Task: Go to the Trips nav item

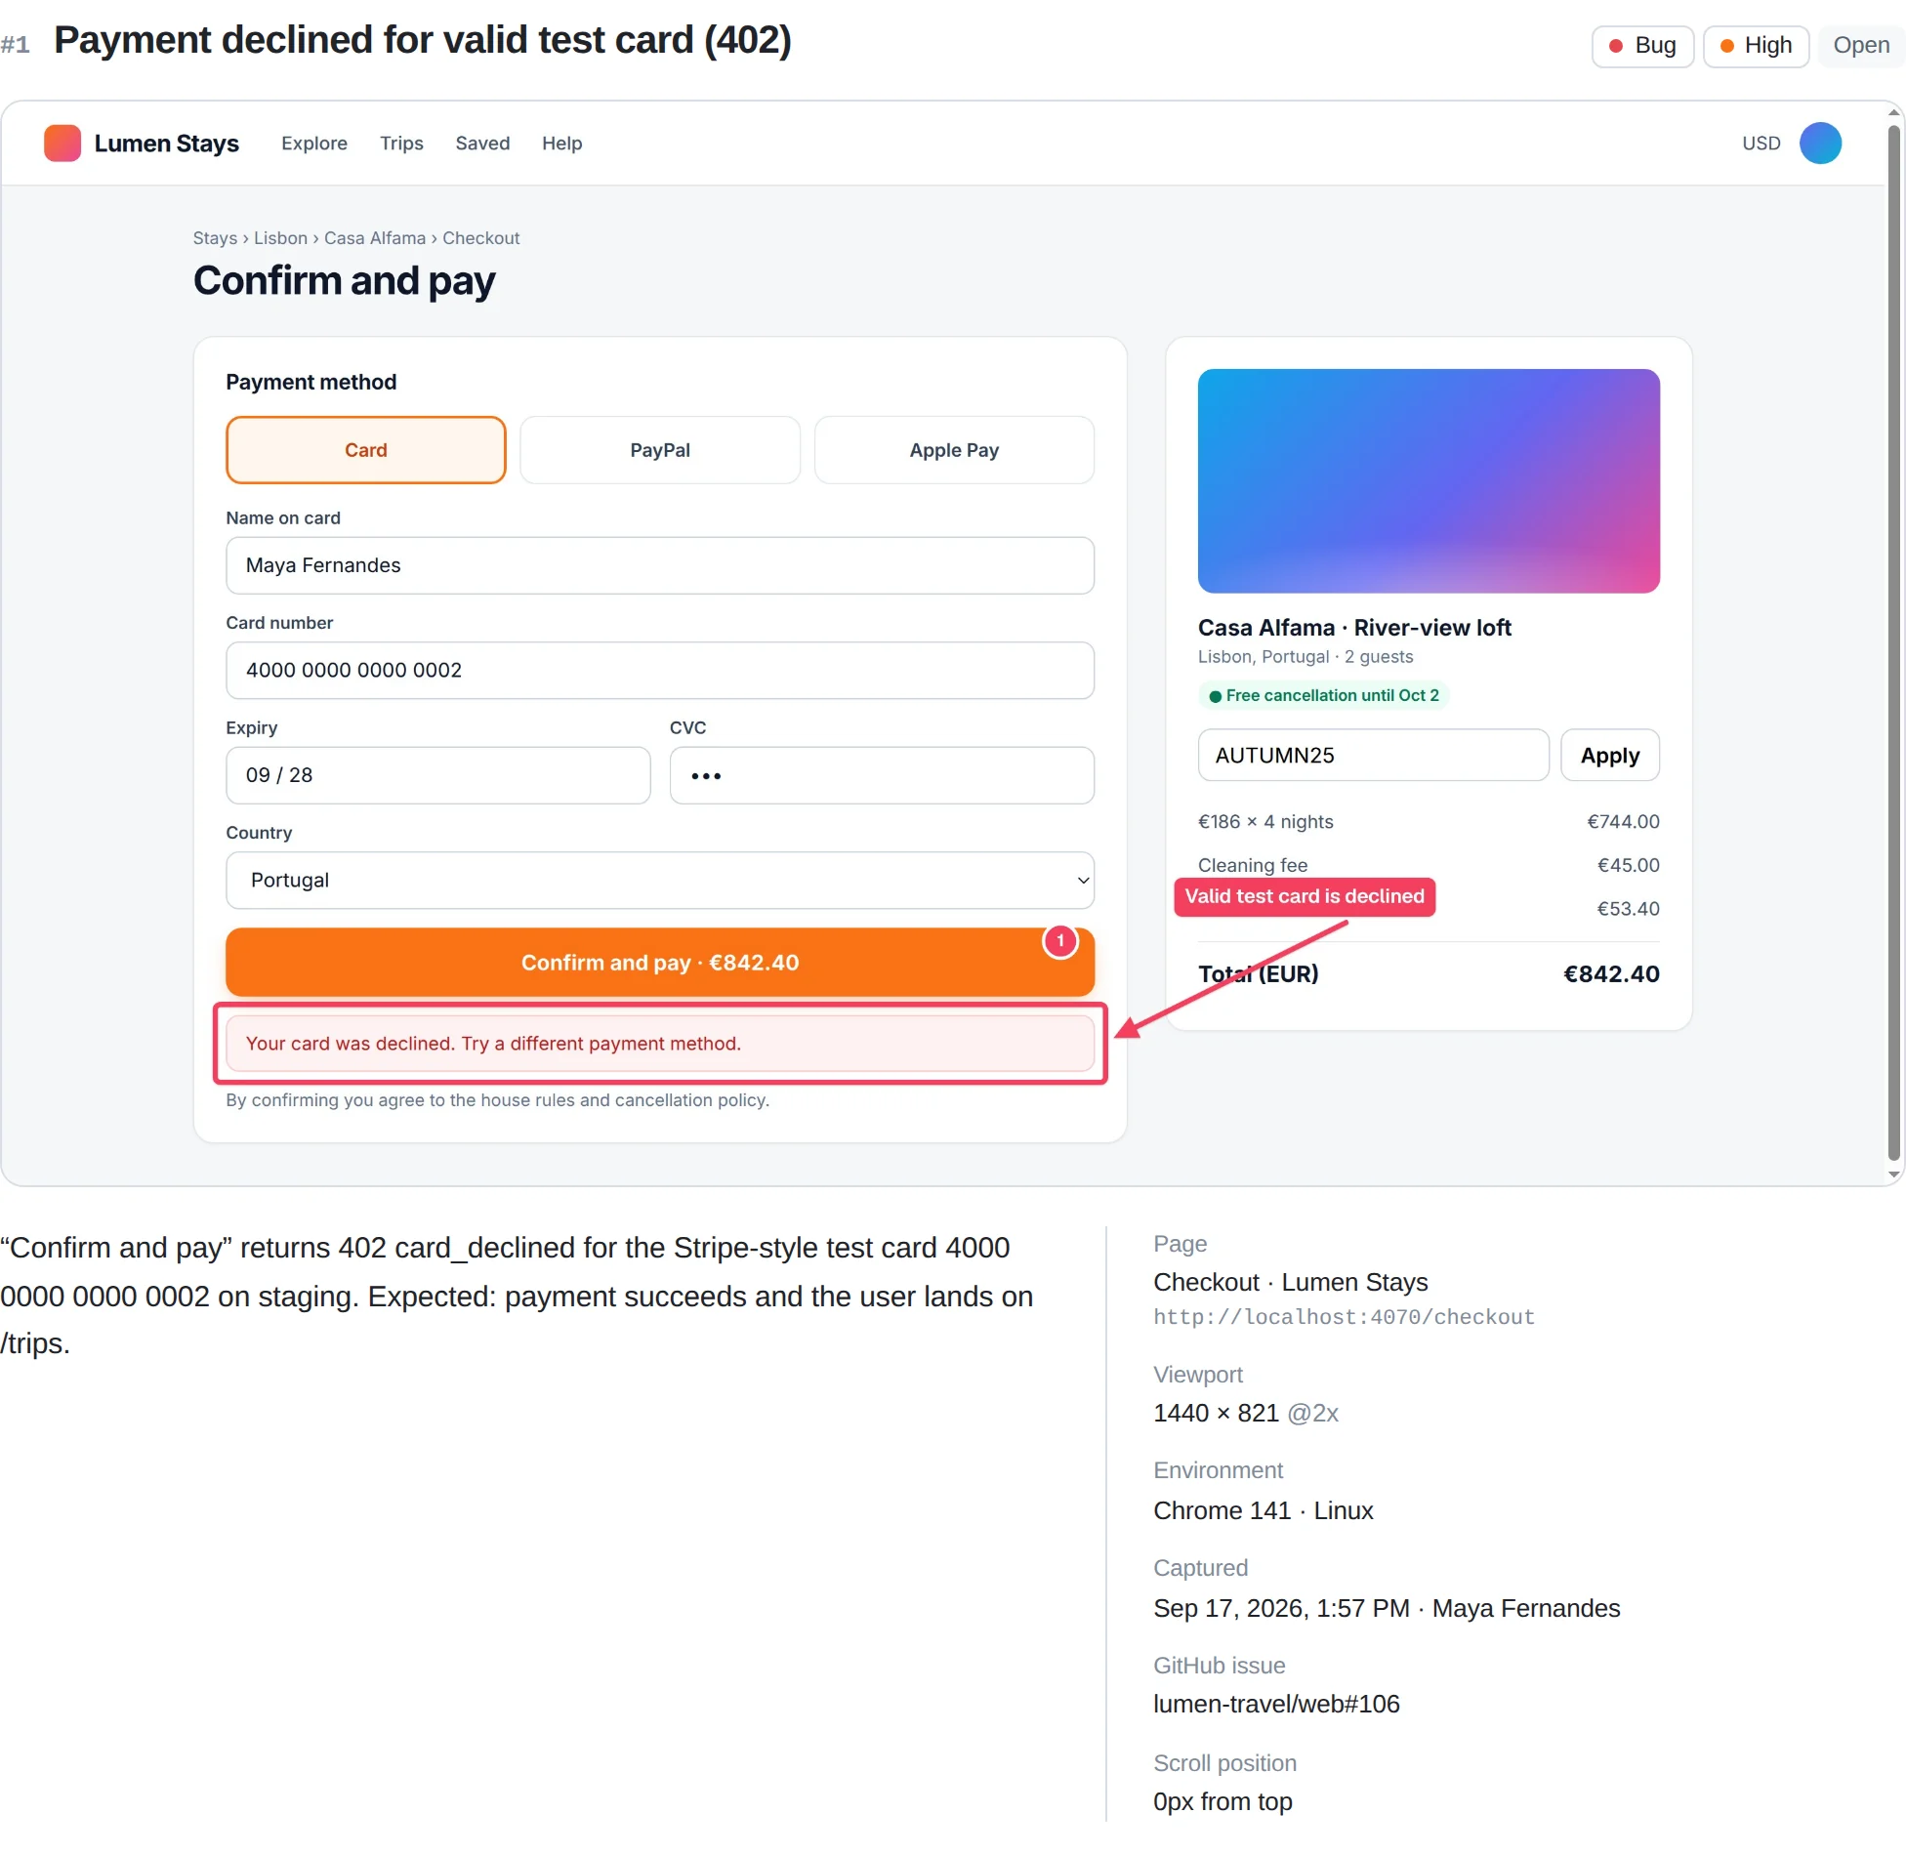Action: (401, 144)
